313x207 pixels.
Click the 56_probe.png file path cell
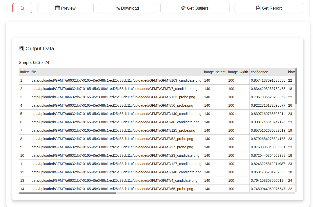112,105
